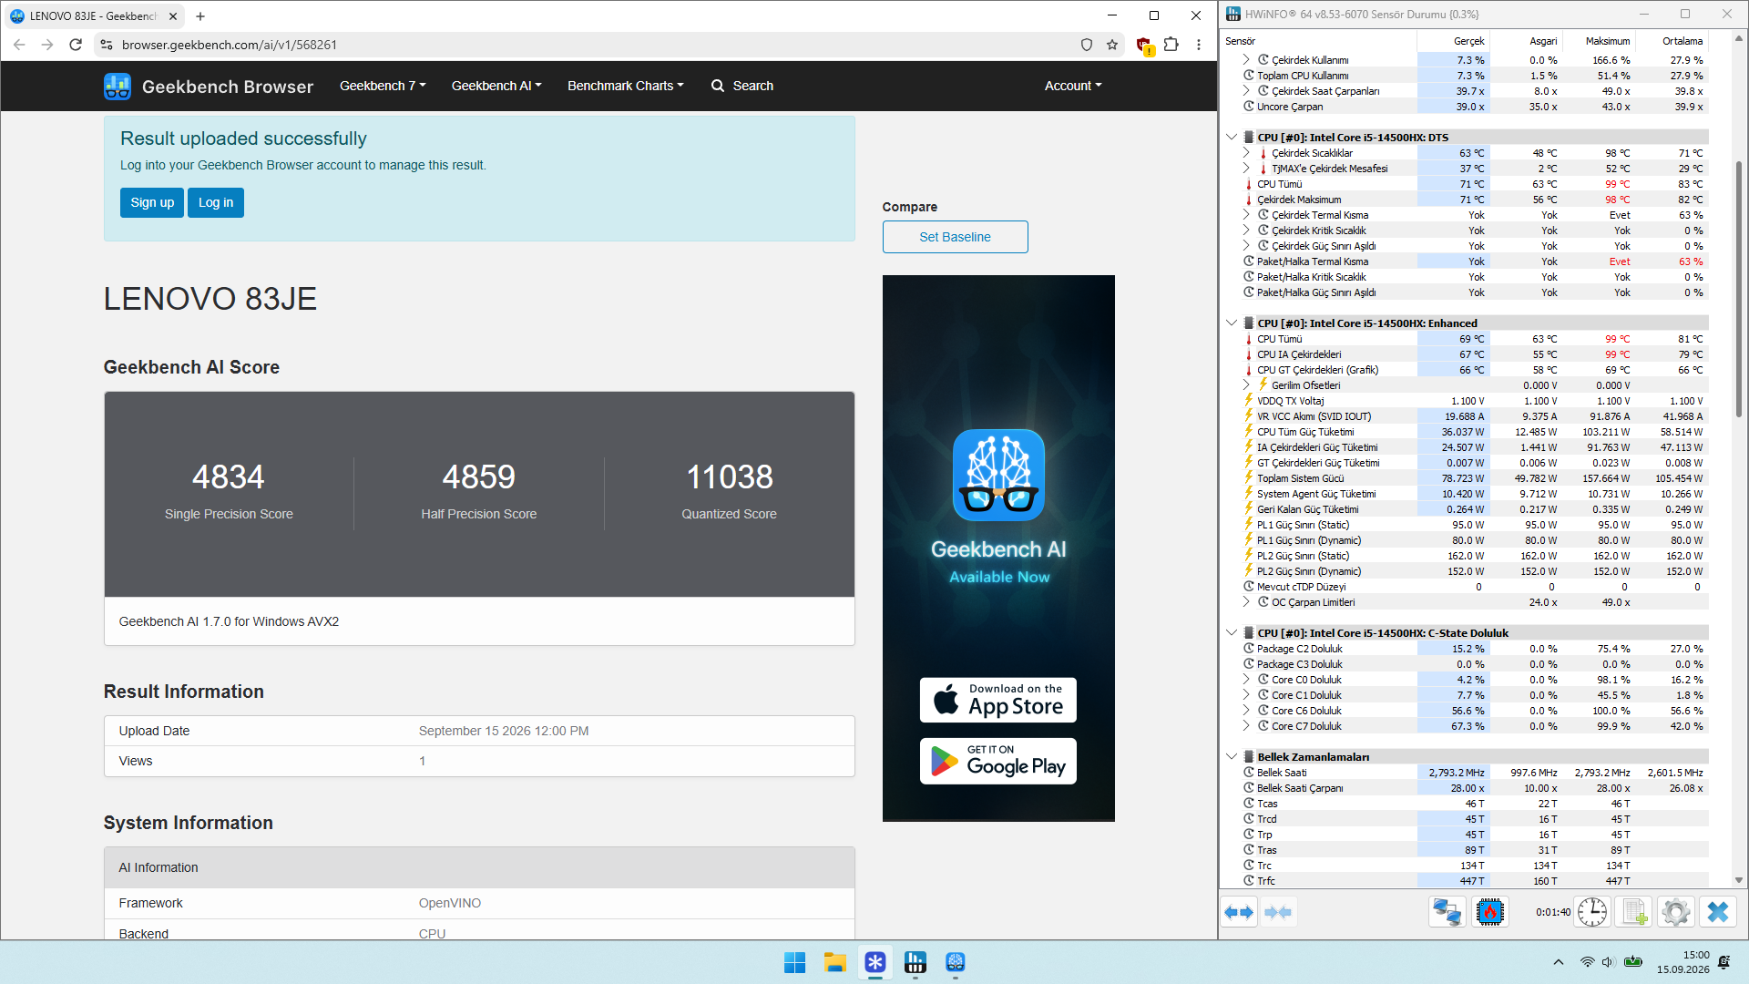The image size is (1749, 984).
Task: Expand the Core C0 Doluluk row
Action: click(1246, 680)
